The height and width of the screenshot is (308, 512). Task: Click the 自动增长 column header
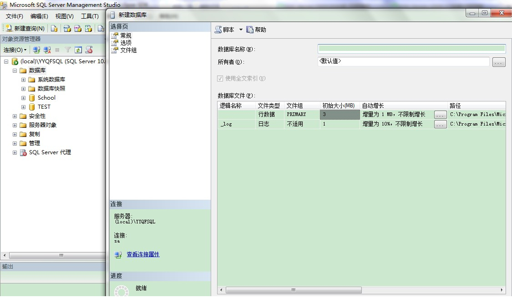tap(404, 106)
